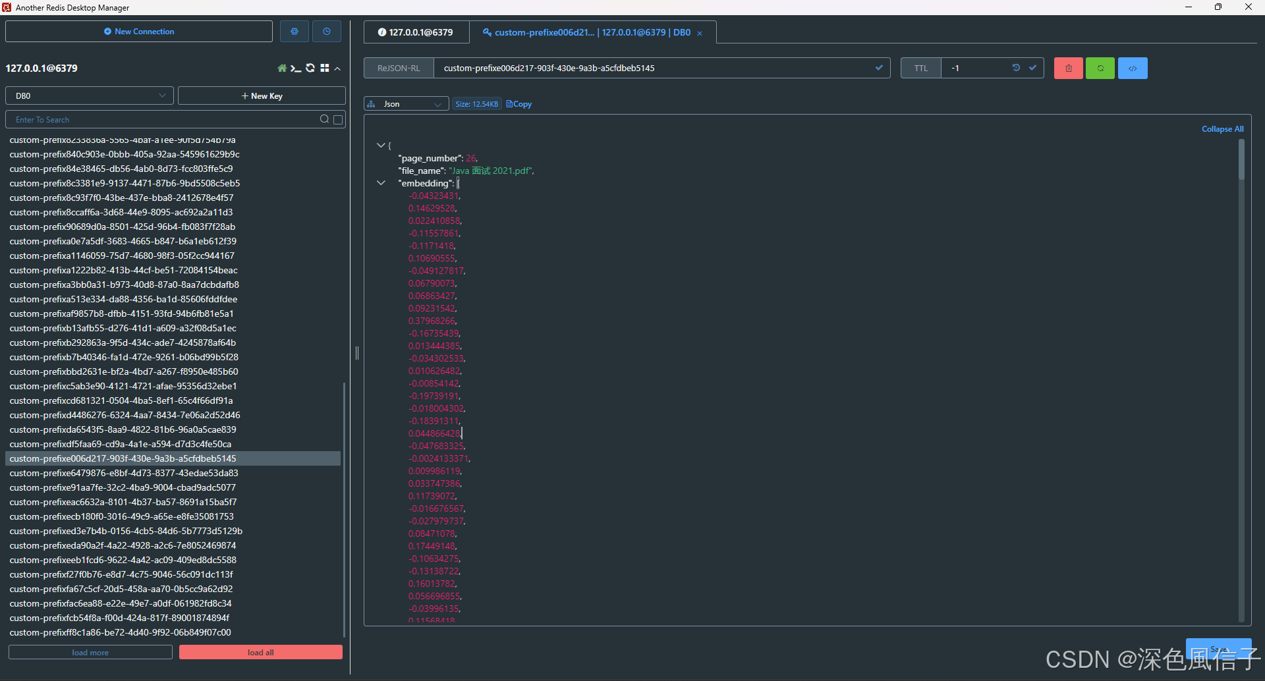Viewport: 1265px width, 681px height.
Task: Select key custom-prefix8c3381e9-9137-4471-87b6-9bd5508c5eb5
Action: point(125,183)
